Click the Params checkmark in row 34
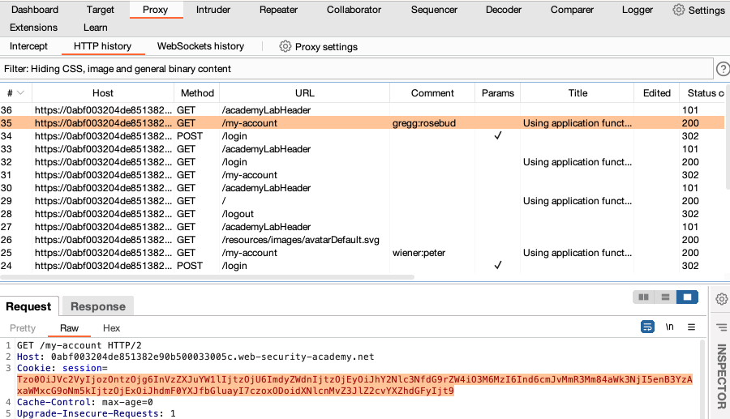The image size is (730, 419). (x=498, y=135)
